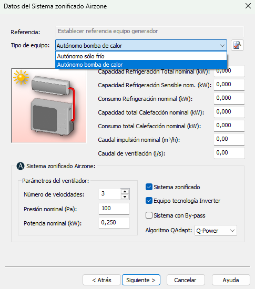This screenshot has width=255, height=289.
Task: Select 'Autónomo sólo frío' option
Action: pos(141,56)
